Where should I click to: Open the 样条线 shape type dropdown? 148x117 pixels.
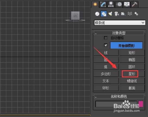120,23
